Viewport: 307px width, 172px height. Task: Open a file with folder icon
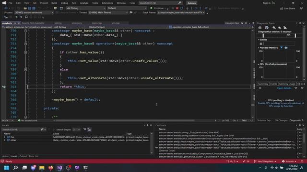25,8
